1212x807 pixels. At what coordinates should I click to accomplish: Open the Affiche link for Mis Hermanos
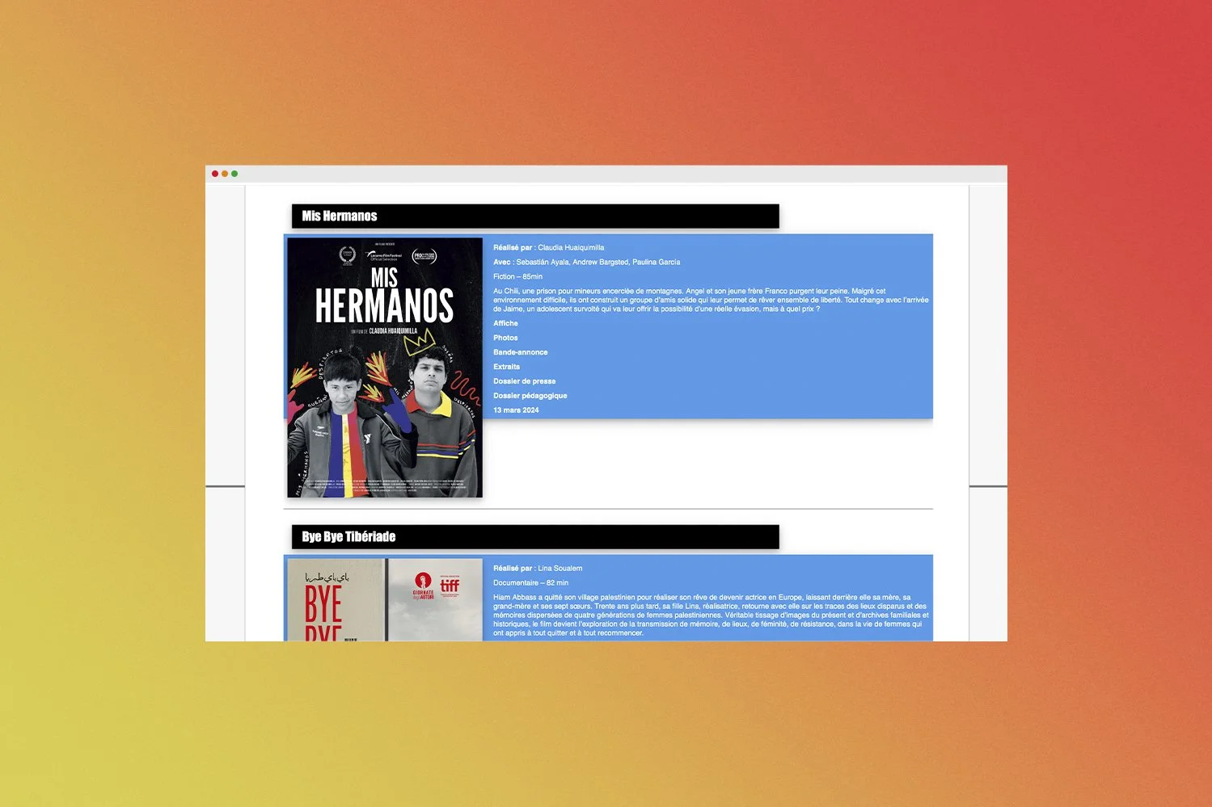(505, 323)
